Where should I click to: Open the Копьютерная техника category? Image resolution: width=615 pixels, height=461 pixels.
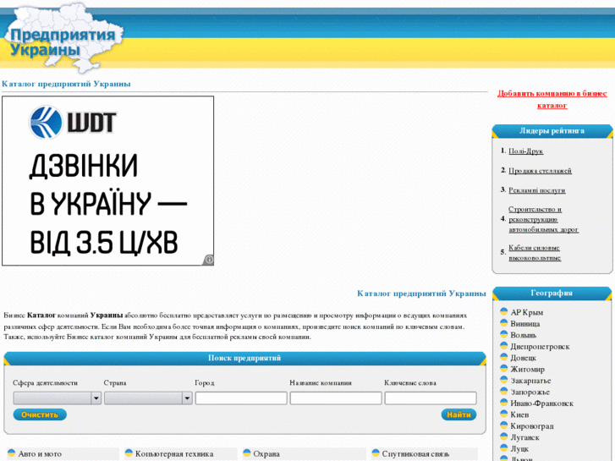pyautogui.click(x=174, y=454)
